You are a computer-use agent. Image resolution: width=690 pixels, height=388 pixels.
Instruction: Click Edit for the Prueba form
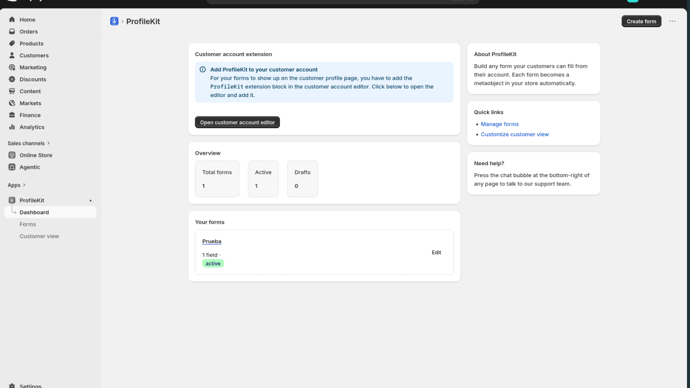[x=436, y=253]
